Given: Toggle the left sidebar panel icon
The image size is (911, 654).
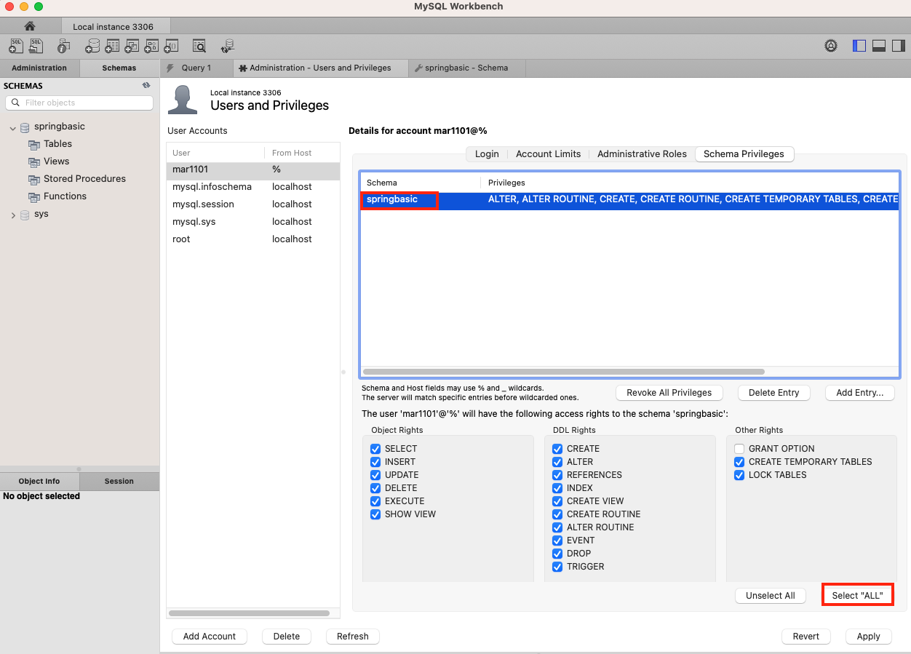Looking at the screenshot, I should coord(859,46).
